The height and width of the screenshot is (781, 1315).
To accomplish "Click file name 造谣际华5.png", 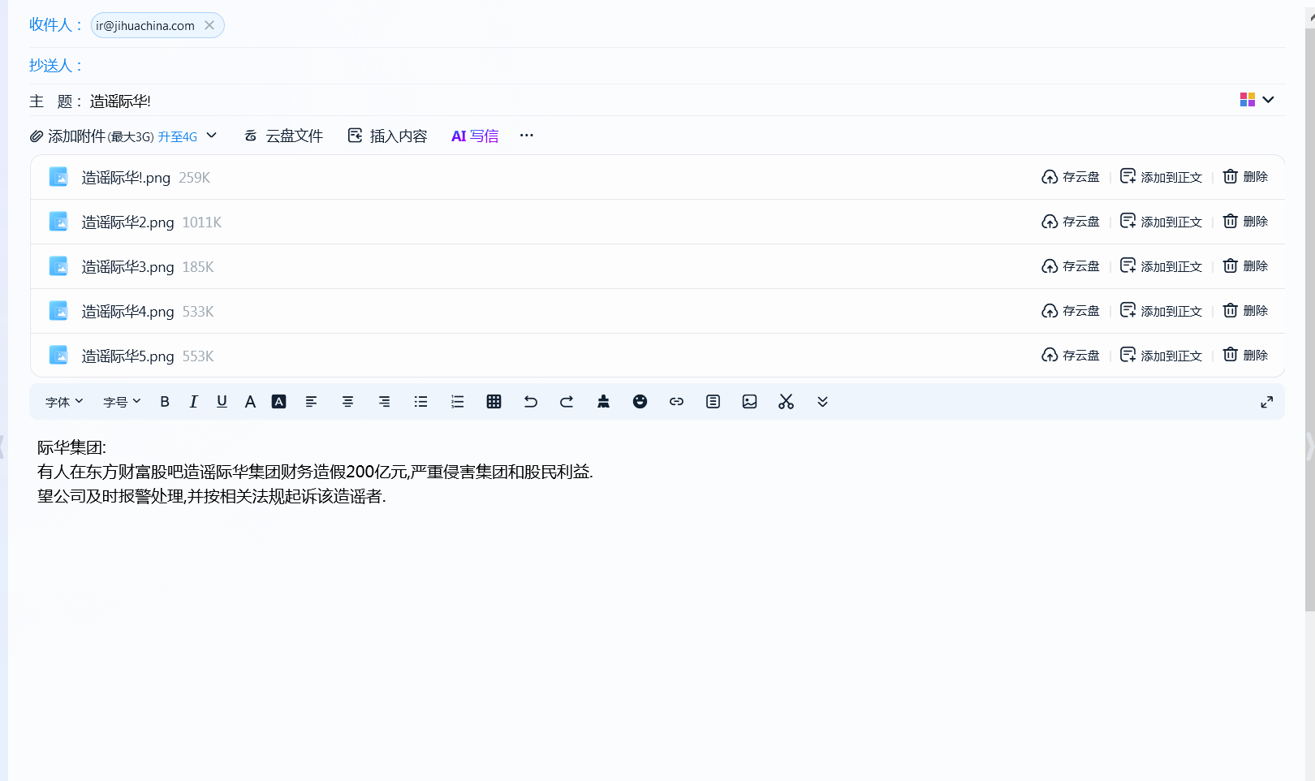I will [127, 356].
